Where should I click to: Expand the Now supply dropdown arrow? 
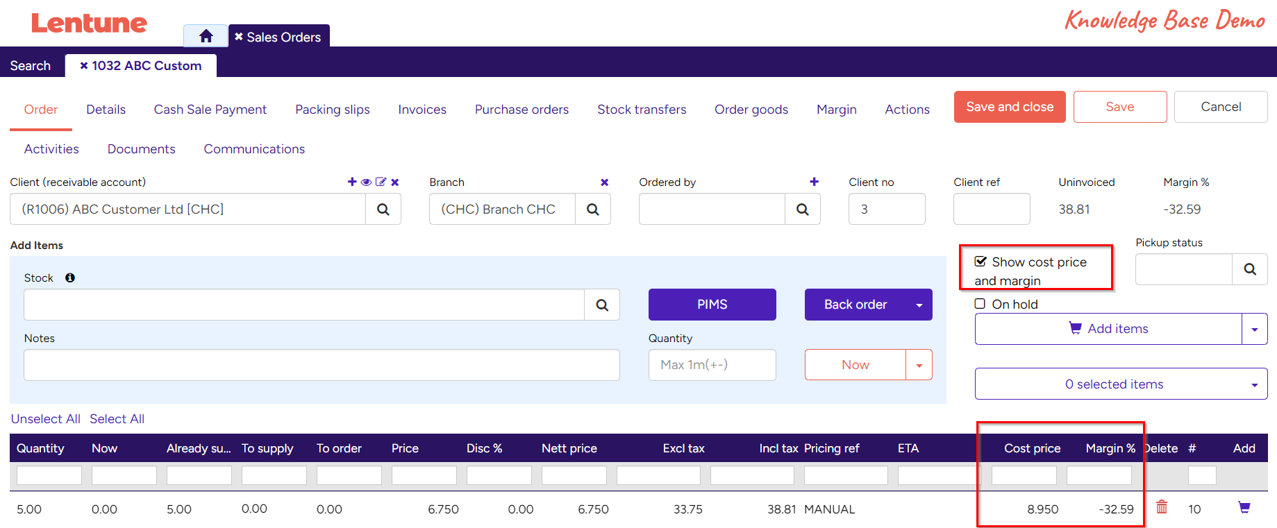pyautogui.click(x=919, y=365)
